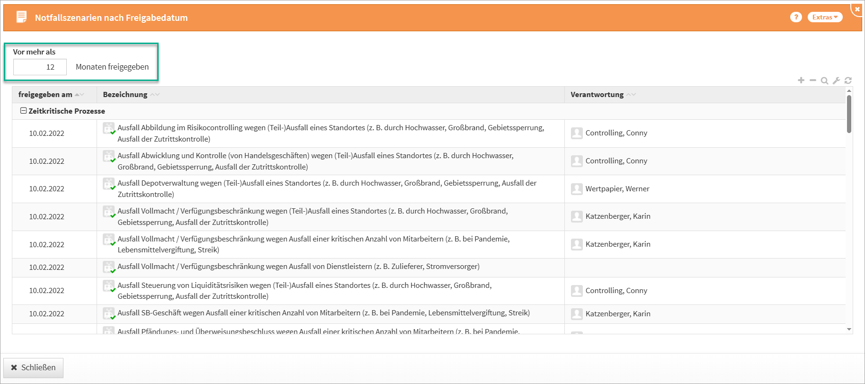Click the months input field showing 12
Image resolution: width=865 pixels, height=384 pixels.
click(40, 67)
